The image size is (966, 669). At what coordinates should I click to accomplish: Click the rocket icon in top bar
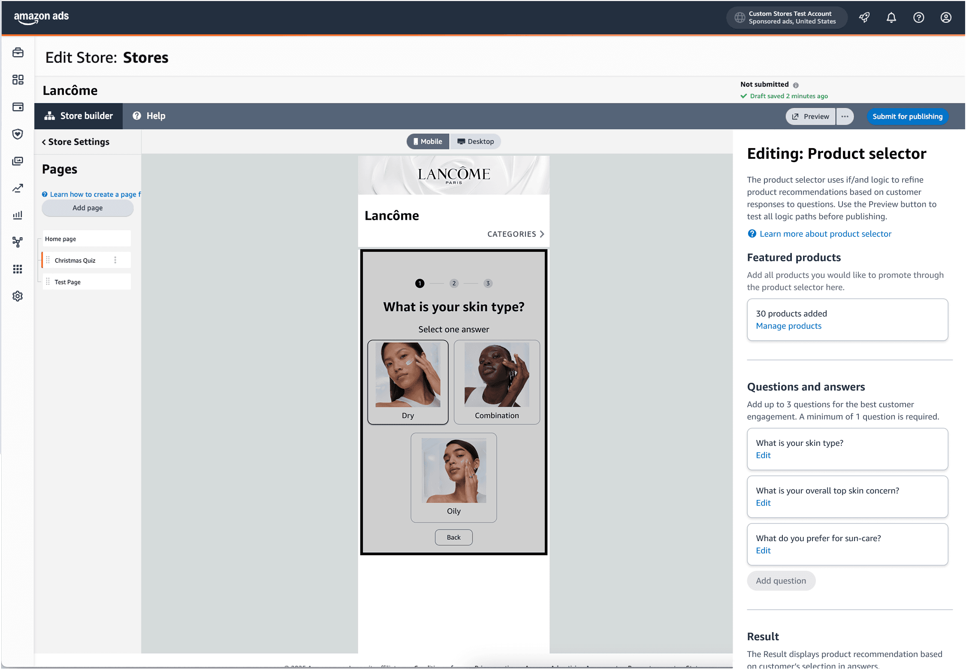click(x=864, y=18)
